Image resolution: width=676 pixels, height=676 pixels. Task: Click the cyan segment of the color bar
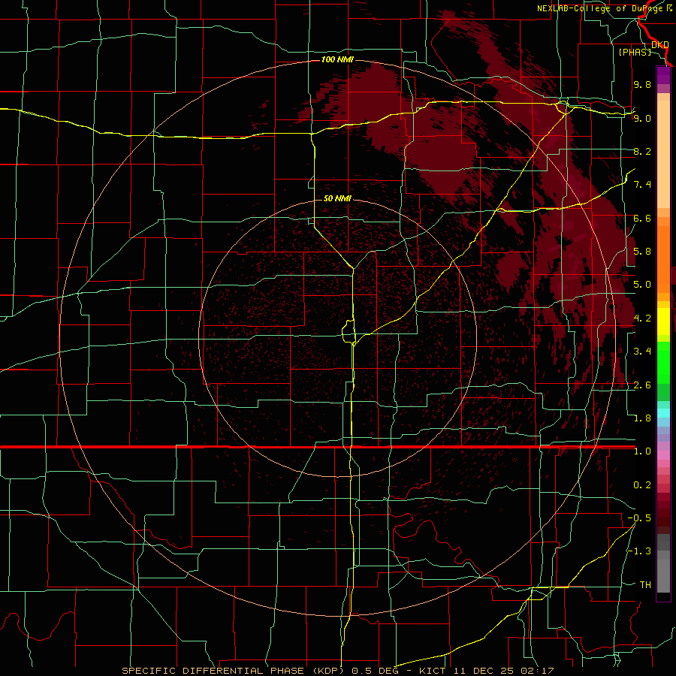coord(663,413)
